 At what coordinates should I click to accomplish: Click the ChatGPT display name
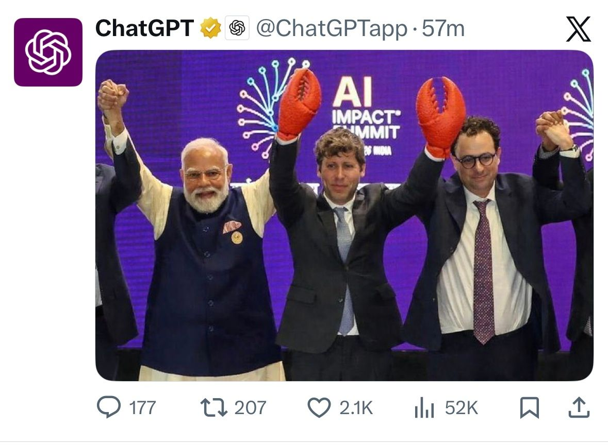(144, 28)
